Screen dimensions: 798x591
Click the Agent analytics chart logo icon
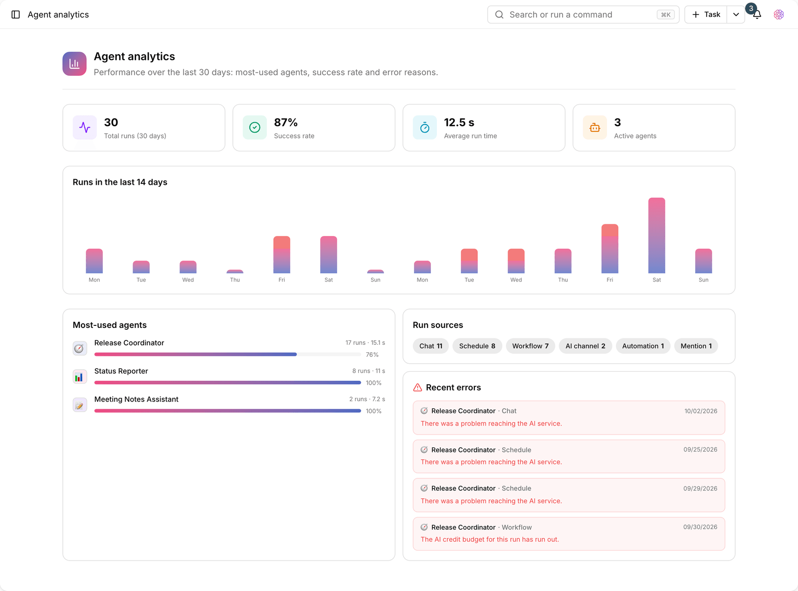coord(74,64)
